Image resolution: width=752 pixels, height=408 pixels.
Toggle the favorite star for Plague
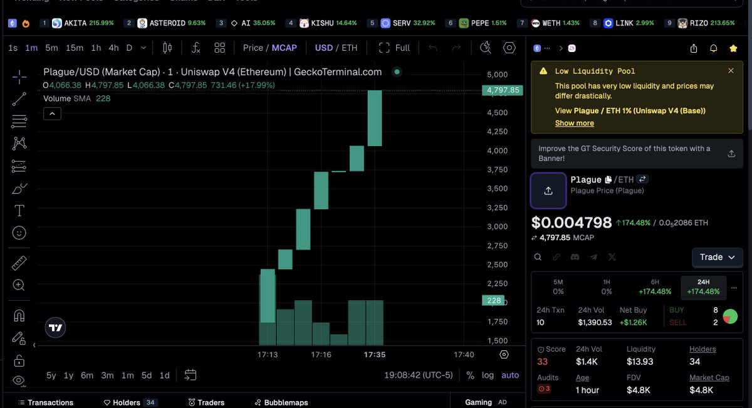click(733, 48)
